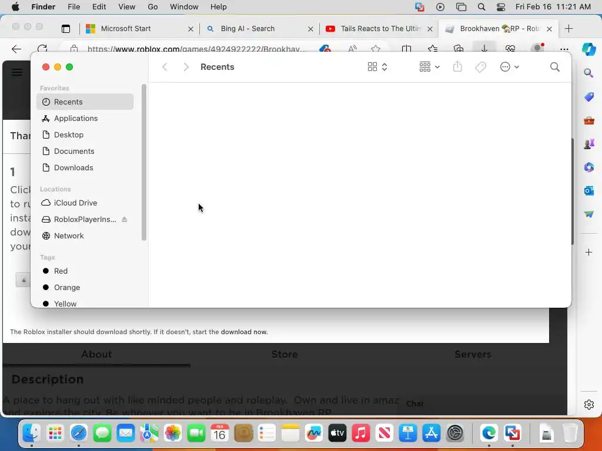Select the Red tag in sidebar
Viewport: 602px width, 451px height.
(x=85, y=271)
